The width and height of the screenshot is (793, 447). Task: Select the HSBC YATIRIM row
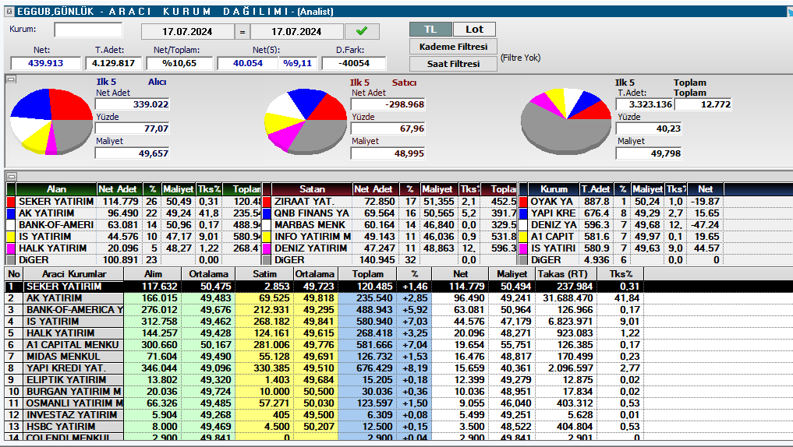[324, 426]
